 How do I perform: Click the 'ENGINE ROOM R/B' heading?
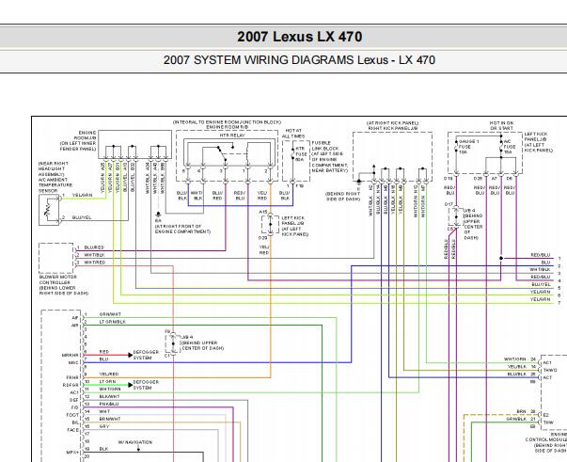click(228, 127)
